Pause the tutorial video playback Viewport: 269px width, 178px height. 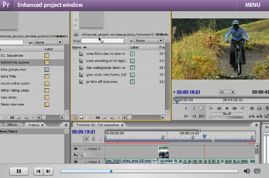point(19,171)
